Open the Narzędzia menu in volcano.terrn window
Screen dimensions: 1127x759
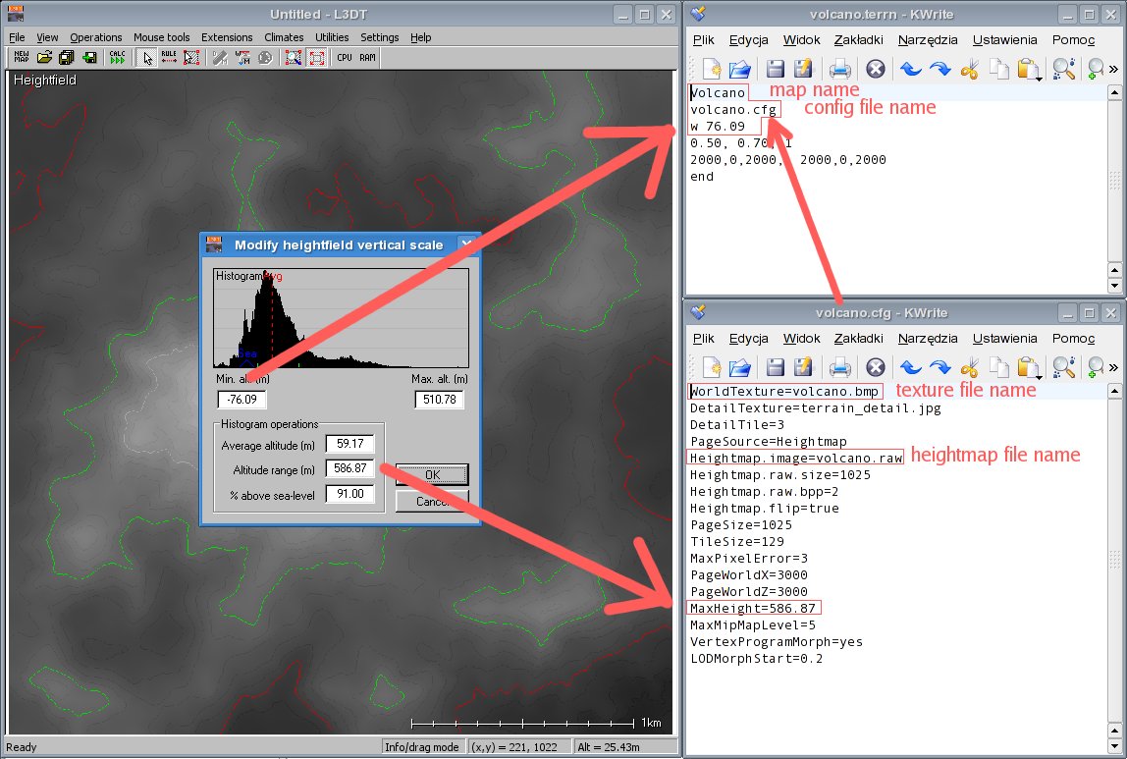928,40
